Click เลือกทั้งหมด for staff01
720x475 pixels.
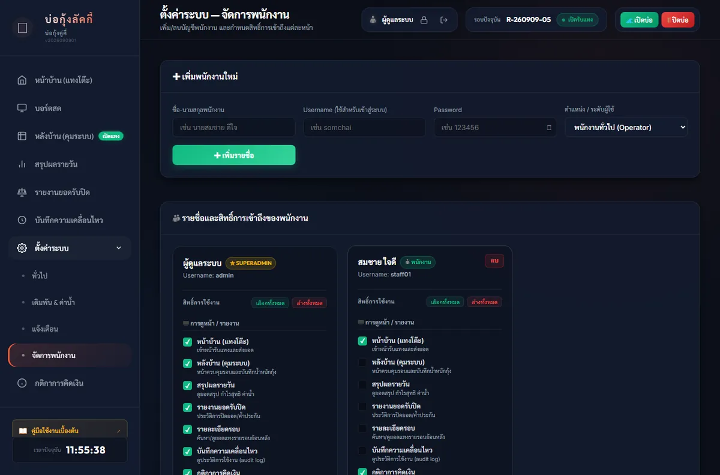coord(445,302)
